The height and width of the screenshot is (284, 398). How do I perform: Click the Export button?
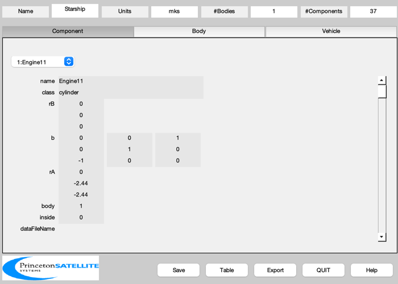click(275, 270)
